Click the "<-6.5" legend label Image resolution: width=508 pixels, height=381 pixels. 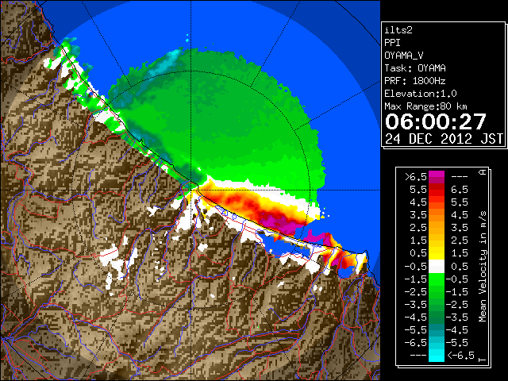(x=460, y=356)
